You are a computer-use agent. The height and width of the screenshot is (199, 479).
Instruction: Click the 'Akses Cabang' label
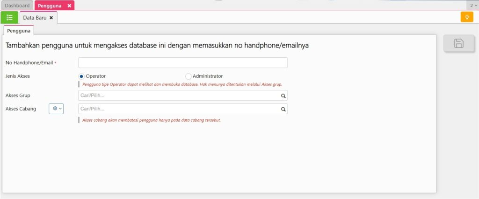[x=21, y=109]
